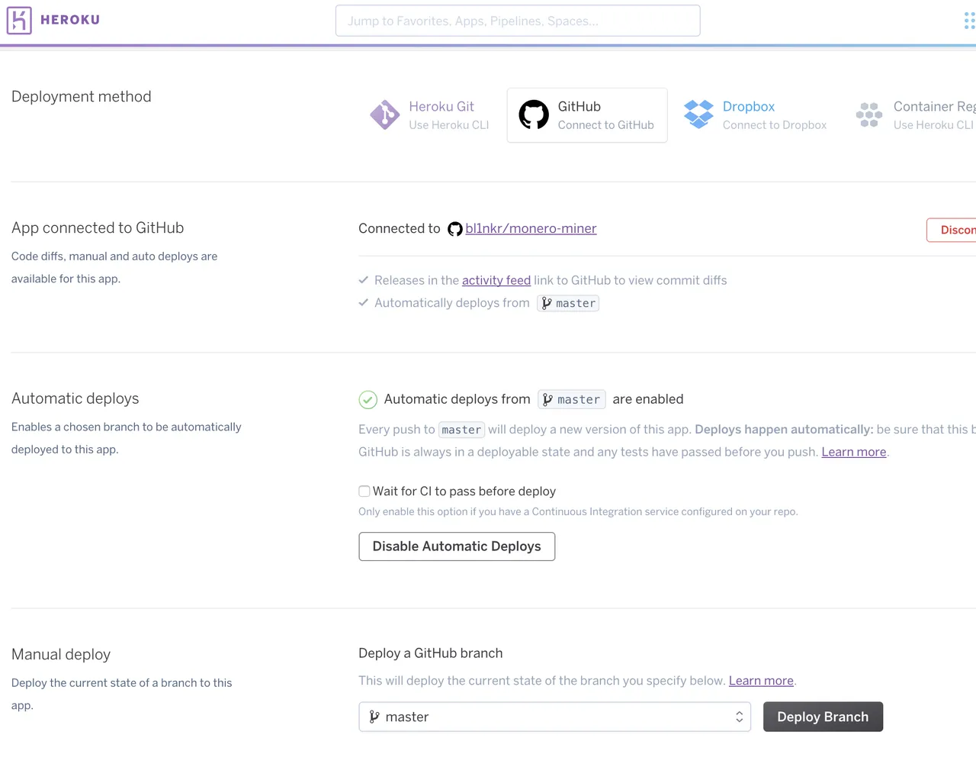Click the HEROKU wordmark text
Screen dimensions: 976x764
pos(70,20)
